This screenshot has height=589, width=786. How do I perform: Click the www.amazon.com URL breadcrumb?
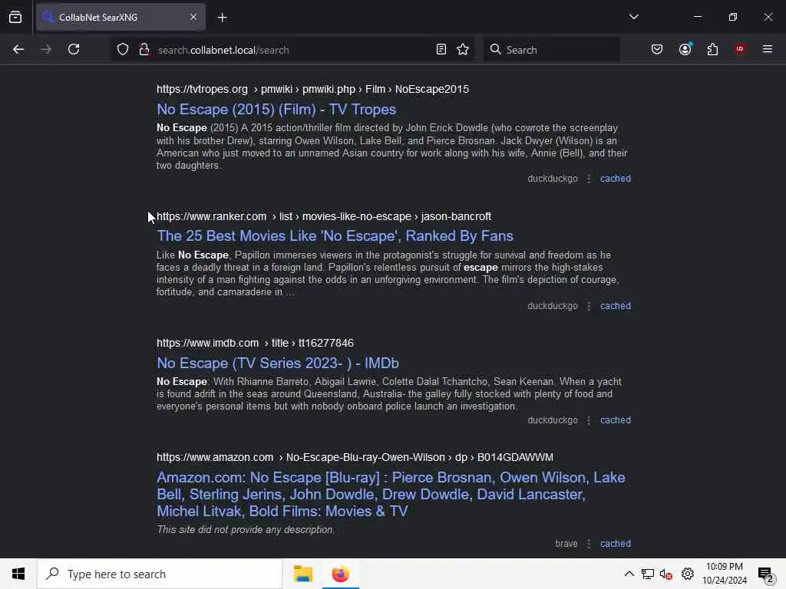[355, 457]
